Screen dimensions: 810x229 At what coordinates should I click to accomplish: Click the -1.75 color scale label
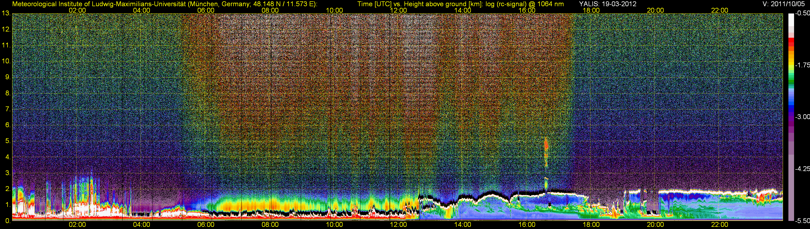pyautogui.click(x=802, y=65)
